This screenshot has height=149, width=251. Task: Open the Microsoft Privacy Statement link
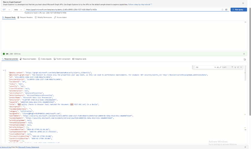pos(29,147)
